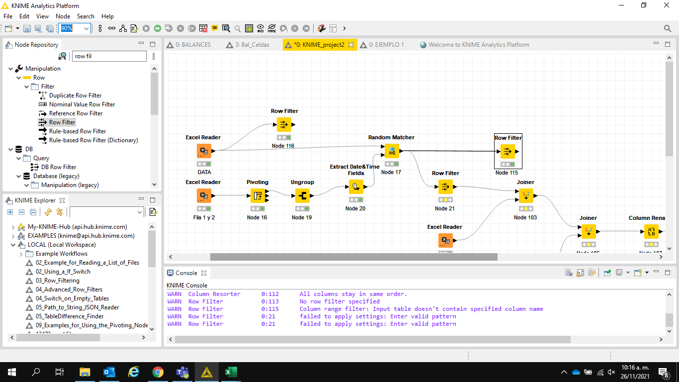Save the current workflow with the single-disk toolbar icon
Image resolution: width=679 pixels, height=382 pixels.
coord(27,28)
